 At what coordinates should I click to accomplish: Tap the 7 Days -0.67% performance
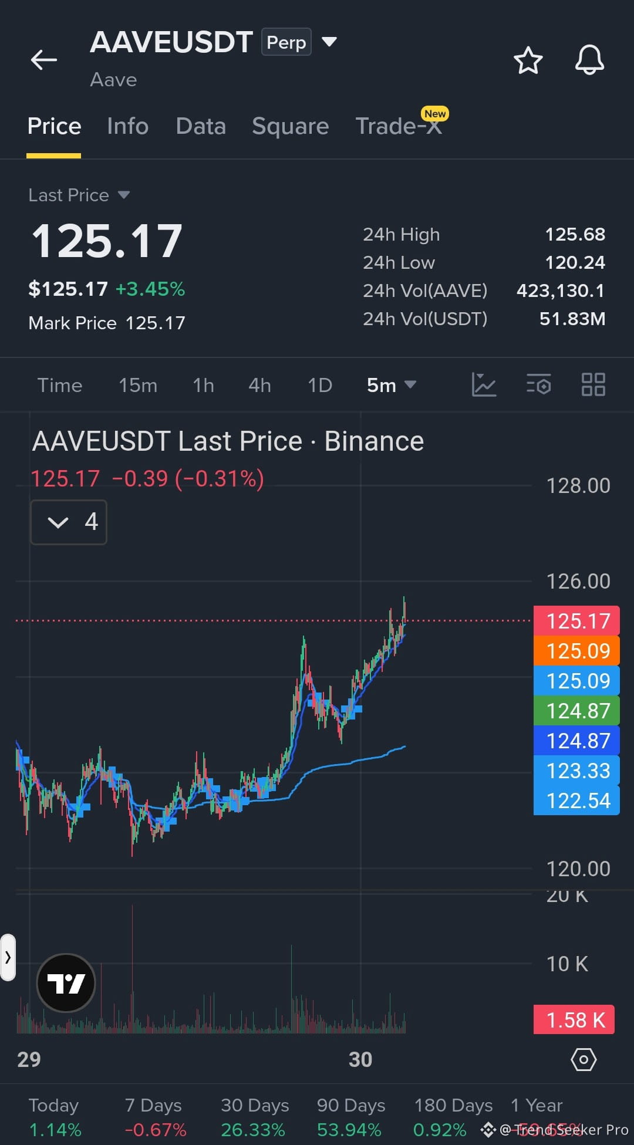(x=155, y=1117)
